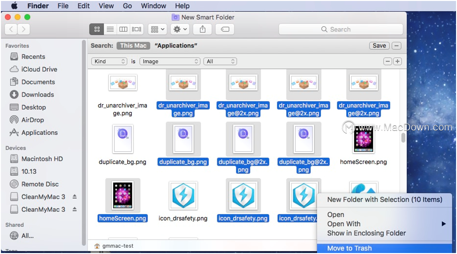Open AirDrop in sidebar

point(27,120)
